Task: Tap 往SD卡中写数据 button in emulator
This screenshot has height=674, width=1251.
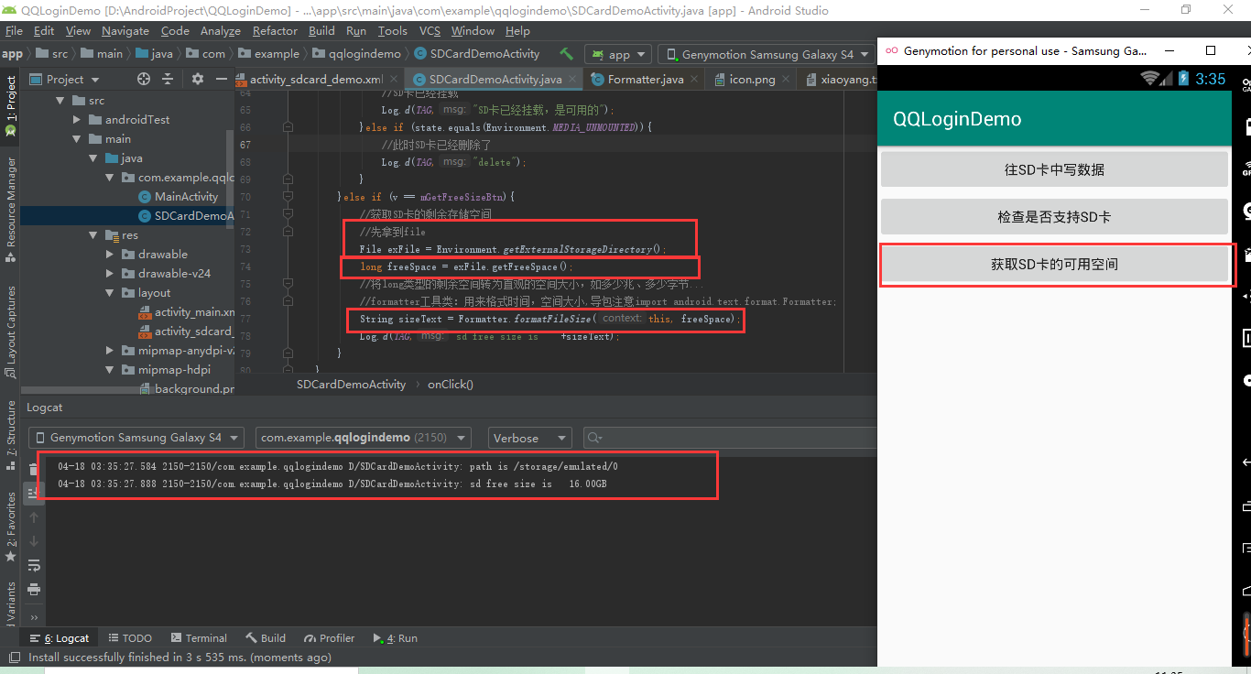Action: click(x=1054, y=169)
